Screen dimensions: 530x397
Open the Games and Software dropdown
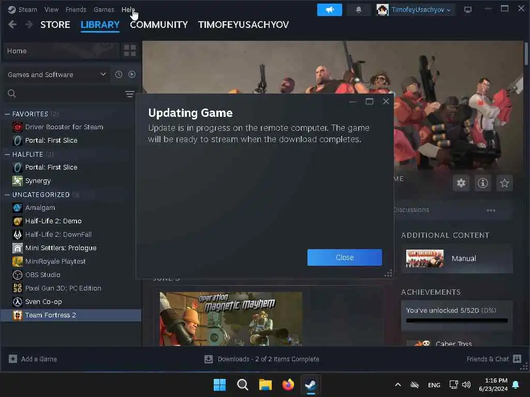click(x=56, y=74)
